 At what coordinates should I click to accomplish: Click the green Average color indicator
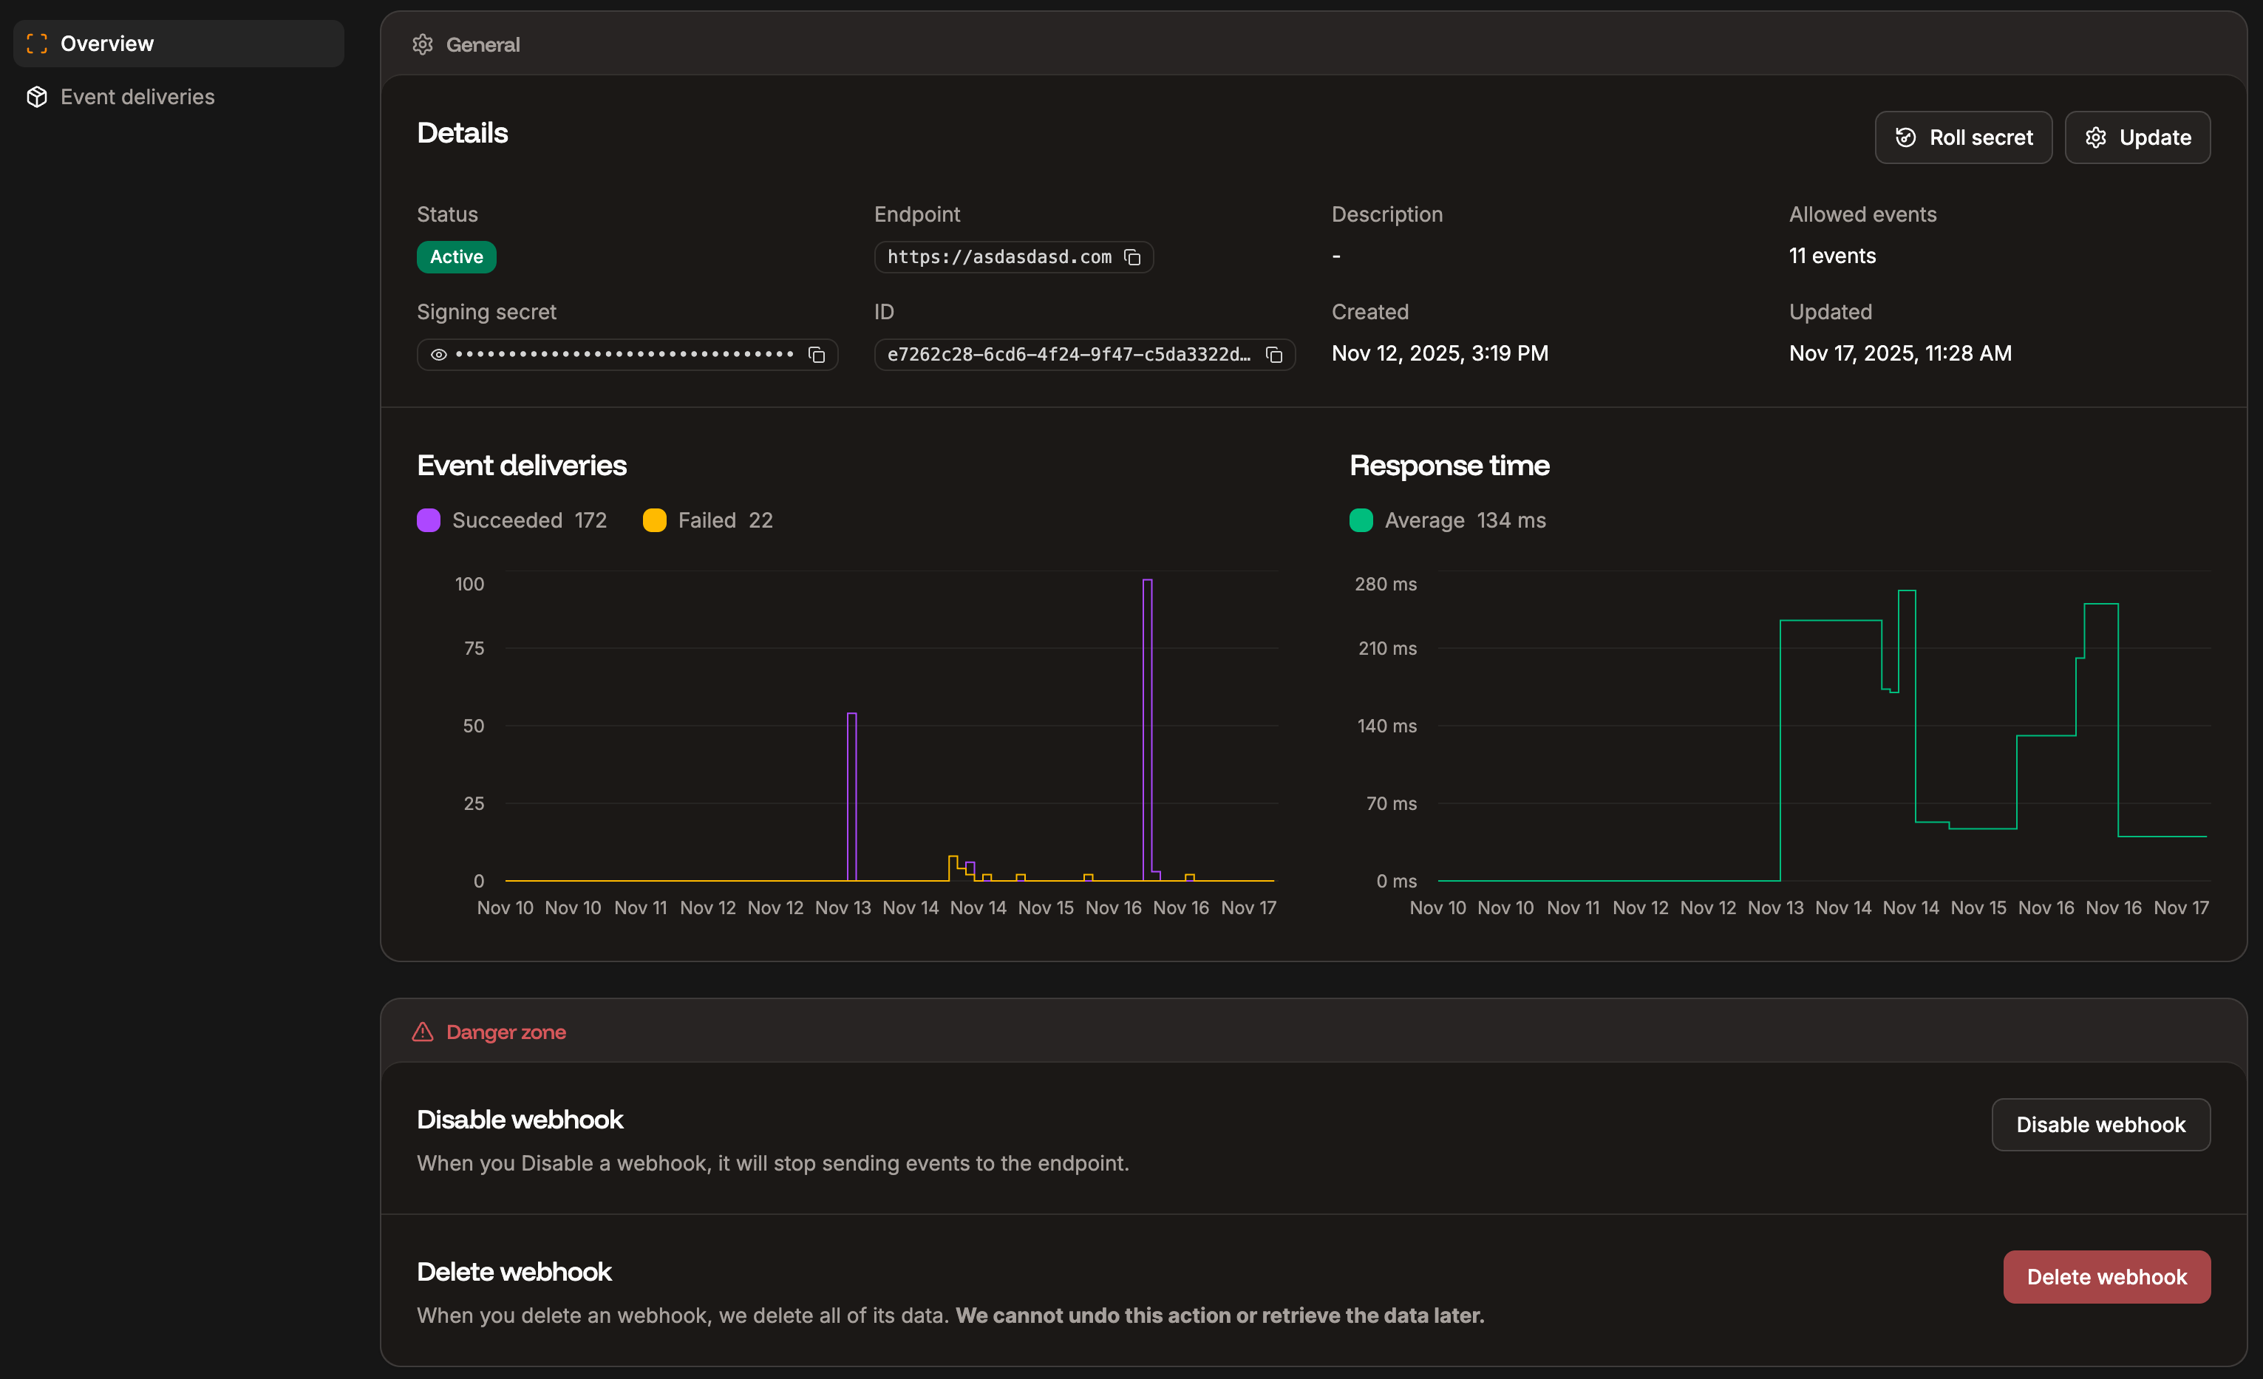[1361, 520]
